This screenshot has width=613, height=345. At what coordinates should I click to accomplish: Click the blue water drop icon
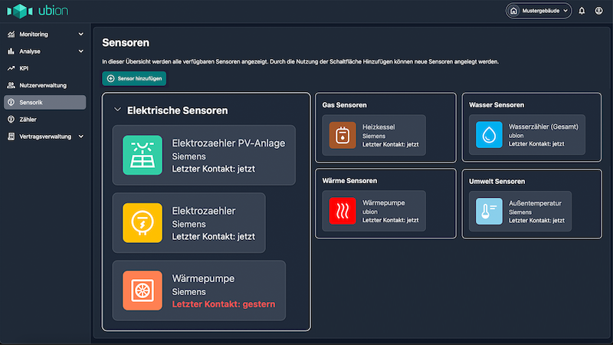click(x=488, y=135)
